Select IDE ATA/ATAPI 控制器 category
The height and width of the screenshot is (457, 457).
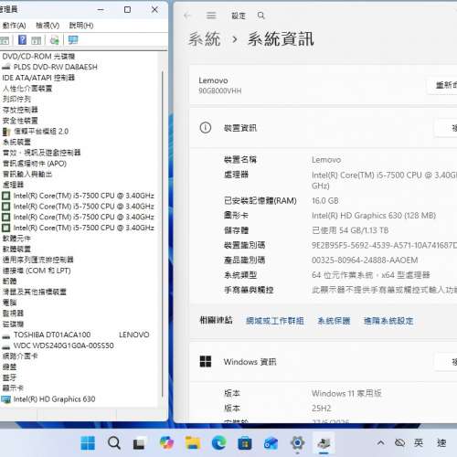click(38, 78)
